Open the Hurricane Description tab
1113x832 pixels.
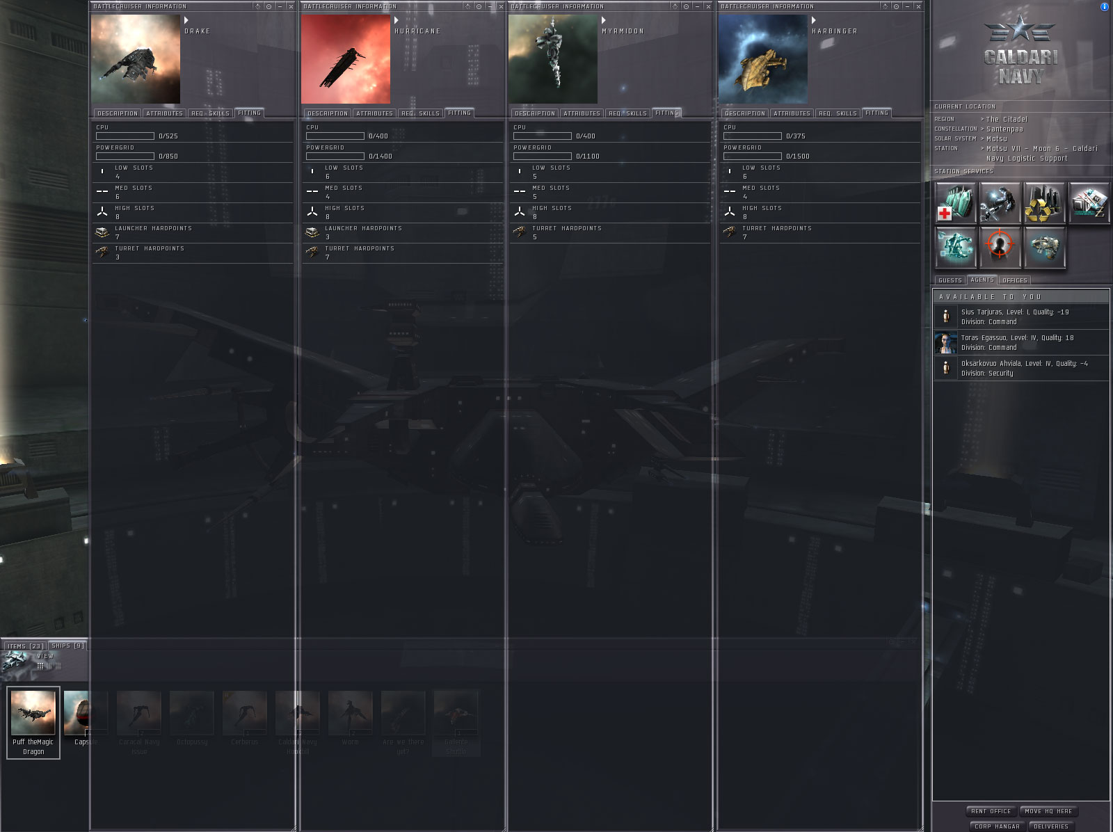pos(328,113)
